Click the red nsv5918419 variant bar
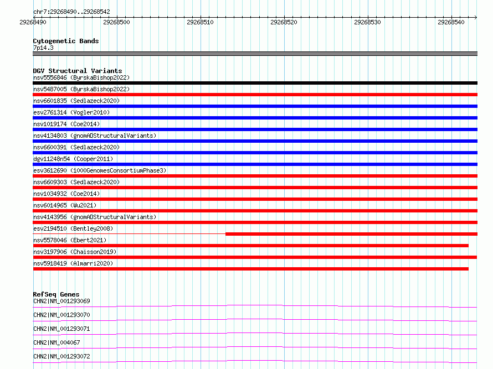493x369 pixels. pos(250,269)
